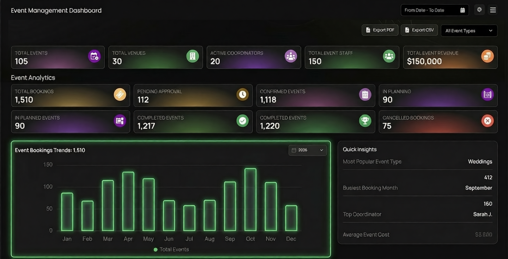Click the Total Events calendar icon

(94, 56)
